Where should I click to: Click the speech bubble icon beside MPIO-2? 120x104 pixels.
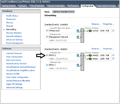[47, 55]
